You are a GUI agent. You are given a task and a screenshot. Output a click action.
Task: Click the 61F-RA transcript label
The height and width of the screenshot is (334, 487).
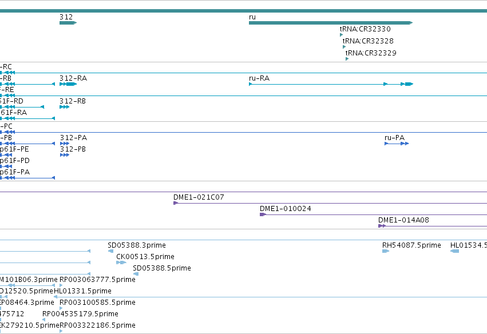click(x=13, y=113)
